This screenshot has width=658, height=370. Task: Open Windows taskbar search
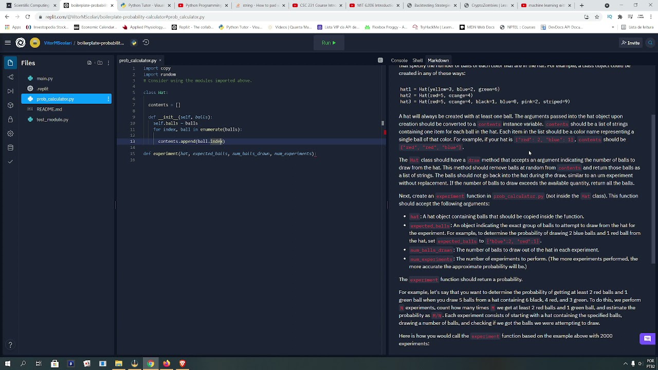pos(23,364)
